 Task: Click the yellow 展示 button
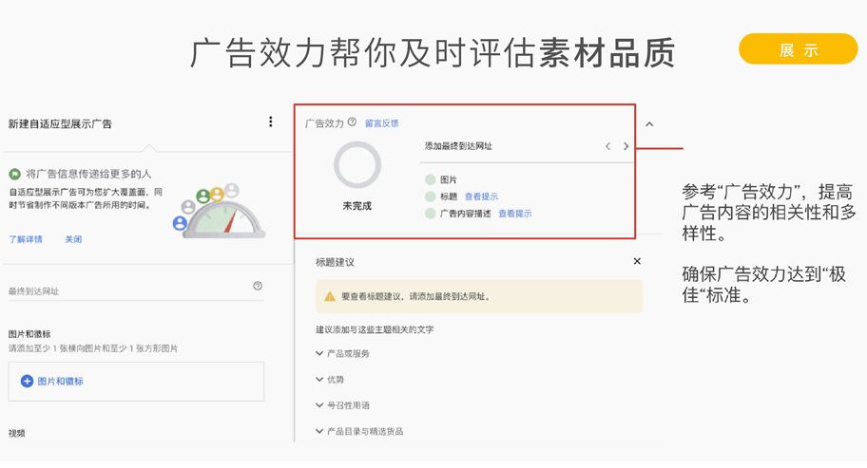tap(798, 50)
